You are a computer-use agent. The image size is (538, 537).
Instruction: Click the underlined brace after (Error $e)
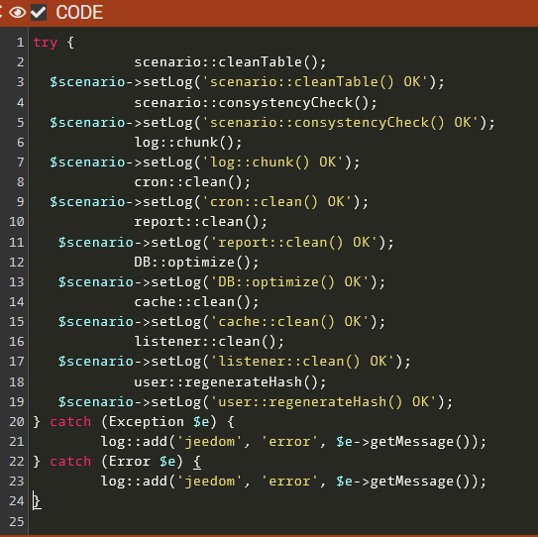pyautogui.click(x=197, y=462)
